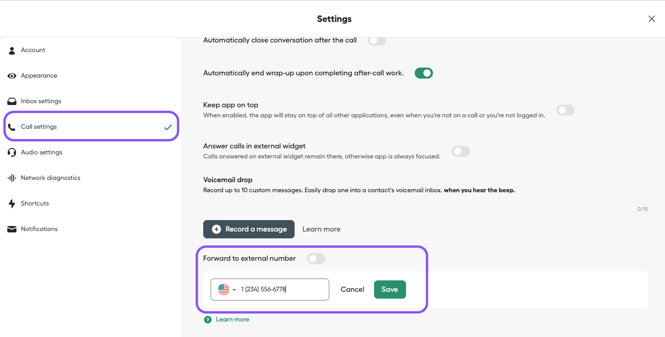Save the external forwarding number
The width and height of the screenshot is (665, 337).
[390, 289]
